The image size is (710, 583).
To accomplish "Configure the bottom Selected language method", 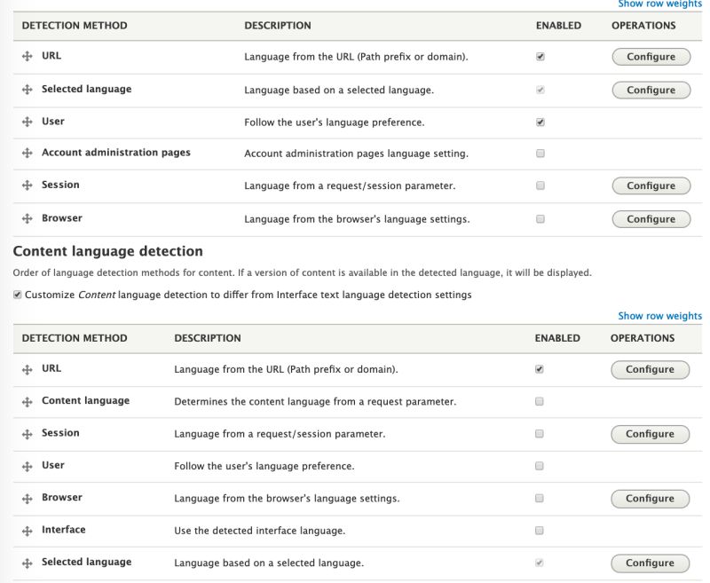I will pyautogui.click(x=650, y=563).
